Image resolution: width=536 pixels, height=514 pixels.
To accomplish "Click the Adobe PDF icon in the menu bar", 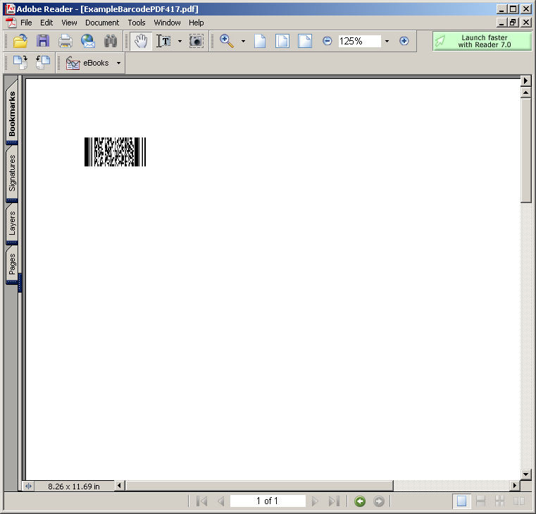I will pos(11,23).
